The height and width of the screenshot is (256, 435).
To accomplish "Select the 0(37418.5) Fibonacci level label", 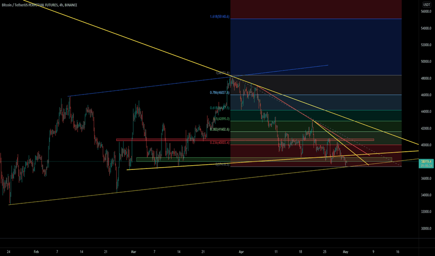I will coord(222,164).
